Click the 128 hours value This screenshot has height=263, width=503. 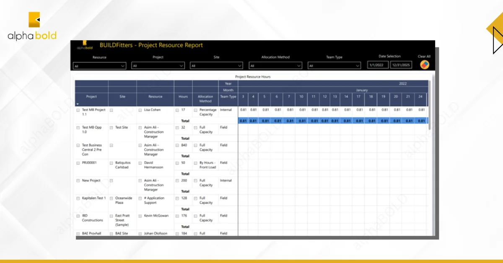(184, 198)
